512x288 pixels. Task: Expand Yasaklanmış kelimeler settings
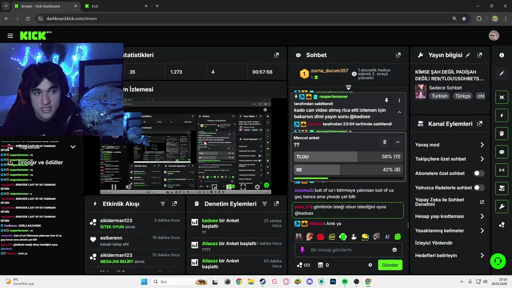pyautogui.click(x=482, y=231)
